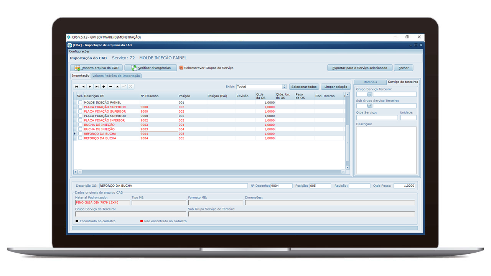
Task: Check the black-text PLACA FIXAÇÃO SUPERIOR row checkbox
Action: [80, 116]
